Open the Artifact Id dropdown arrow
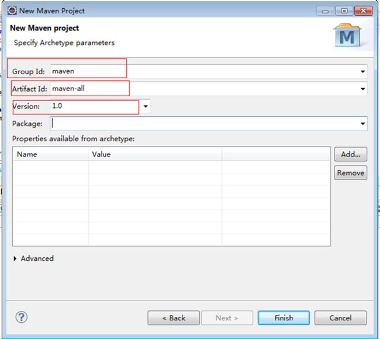The height and width of the screenshot is (339, 380). (x=362, y=89)
